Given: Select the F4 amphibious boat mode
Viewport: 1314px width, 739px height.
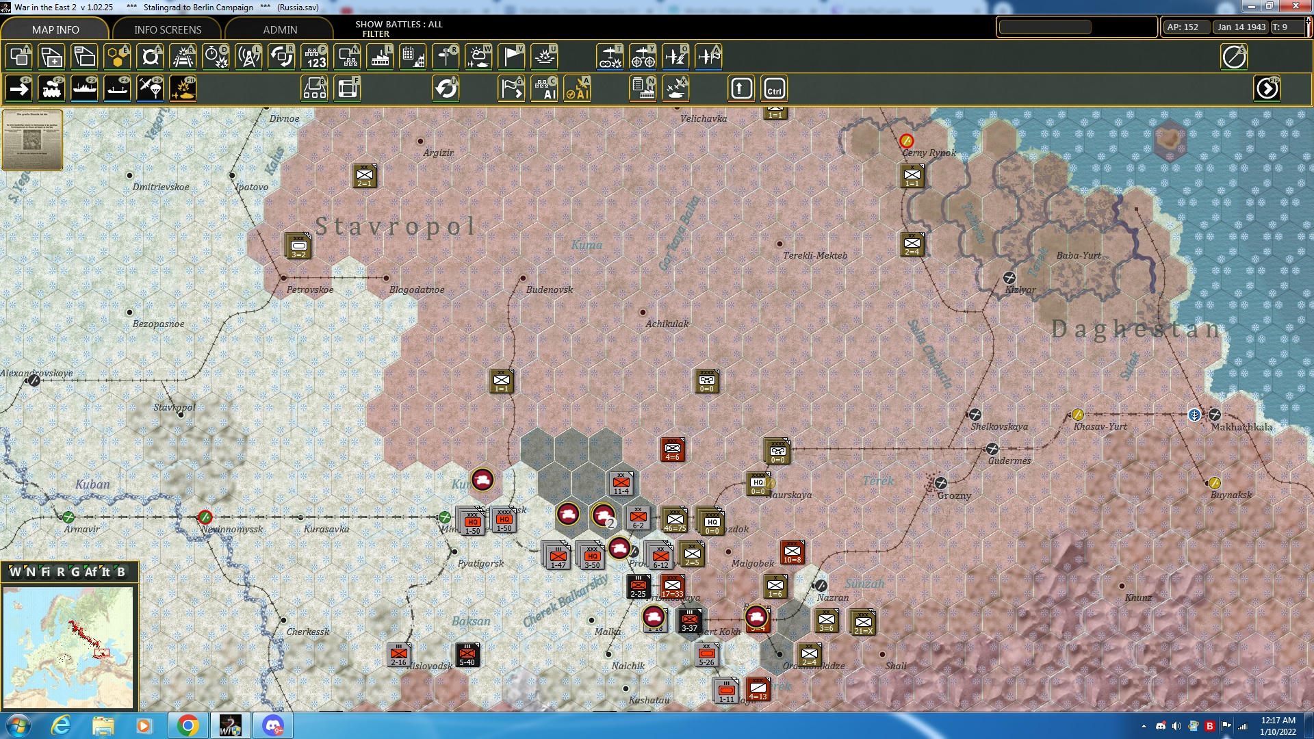Looking at the screenshot, I should pyautogui.click(x=117, y=89).
